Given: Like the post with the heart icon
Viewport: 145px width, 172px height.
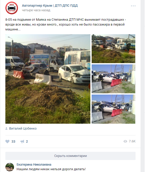Looking at the screenshot, I should [x=7, y=141].
